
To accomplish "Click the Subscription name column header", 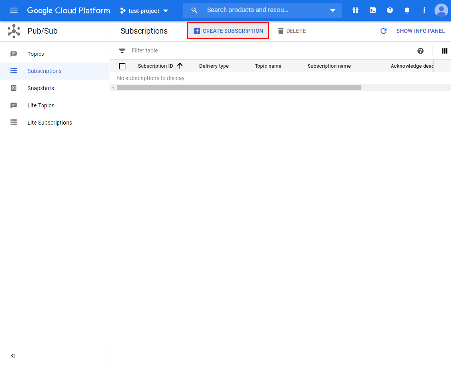I will tap(329, 66).
